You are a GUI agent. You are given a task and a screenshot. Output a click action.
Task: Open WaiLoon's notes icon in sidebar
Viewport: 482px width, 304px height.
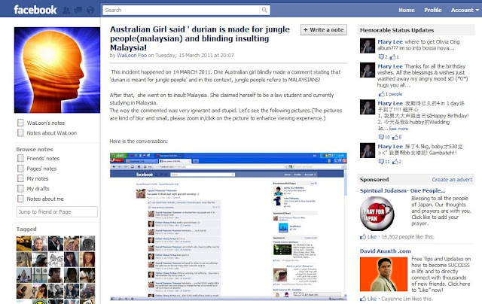(20, 123)
